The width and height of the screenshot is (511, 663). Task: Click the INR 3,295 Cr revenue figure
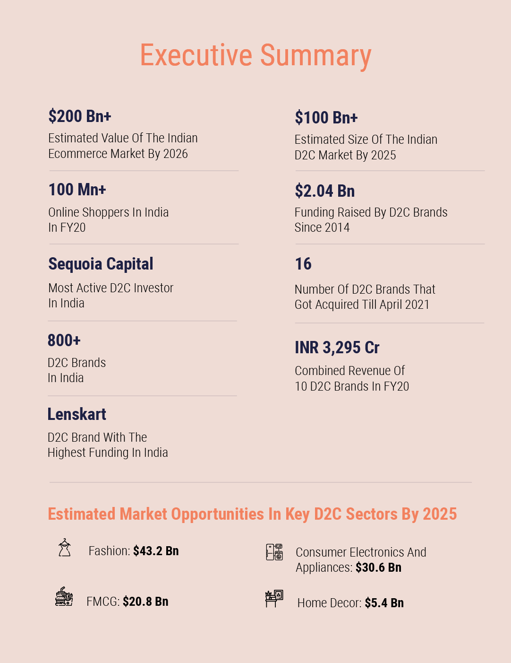[x=337, y=348]
